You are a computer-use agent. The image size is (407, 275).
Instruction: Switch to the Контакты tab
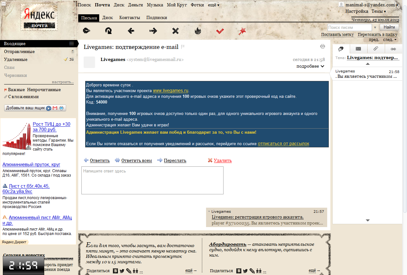[129, 18]
